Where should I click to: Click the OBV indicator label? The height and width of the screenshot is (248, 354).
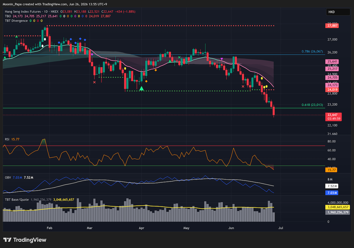pyautogui.click(x=8, y=177)
